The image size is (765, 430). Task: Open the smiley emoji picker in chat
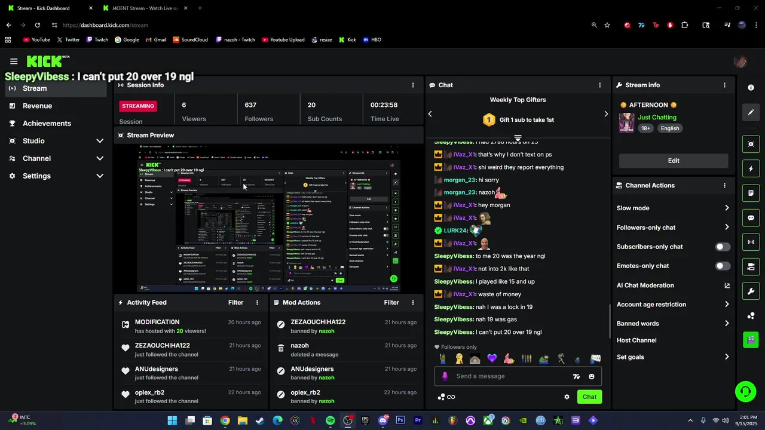[x=592, y=376]
